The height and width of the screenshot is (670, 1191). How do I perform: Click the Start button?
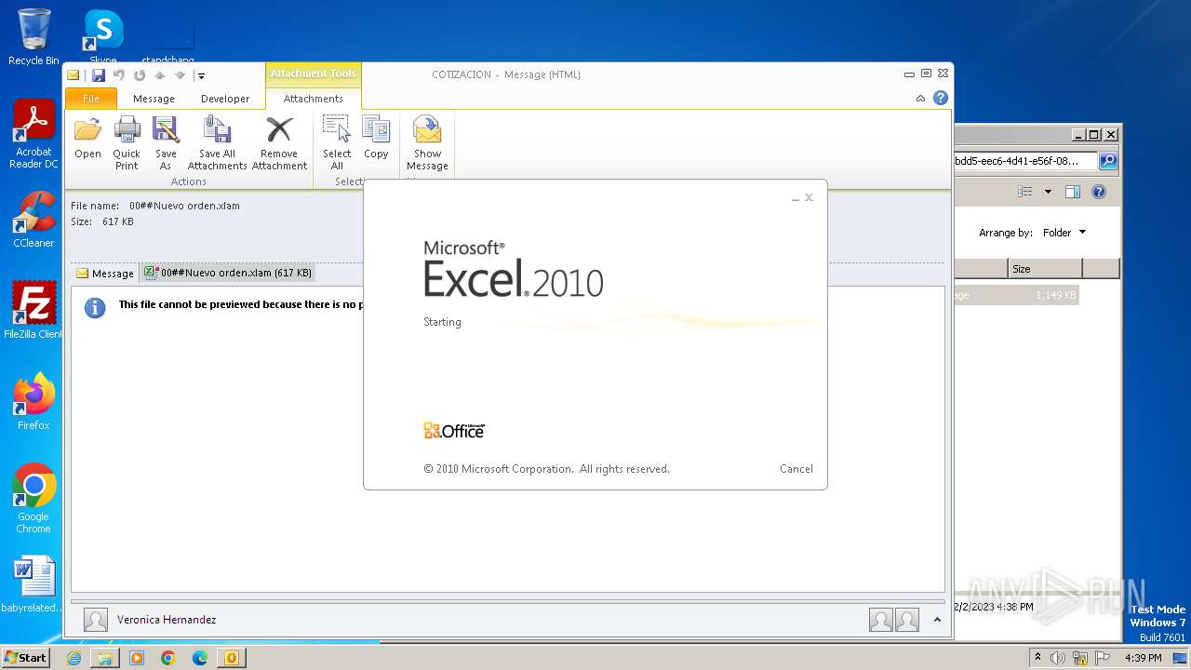click(25, 658)
